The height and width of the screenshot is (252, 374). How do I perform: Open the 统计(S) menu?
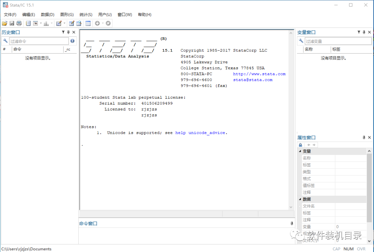pos(86,14)
